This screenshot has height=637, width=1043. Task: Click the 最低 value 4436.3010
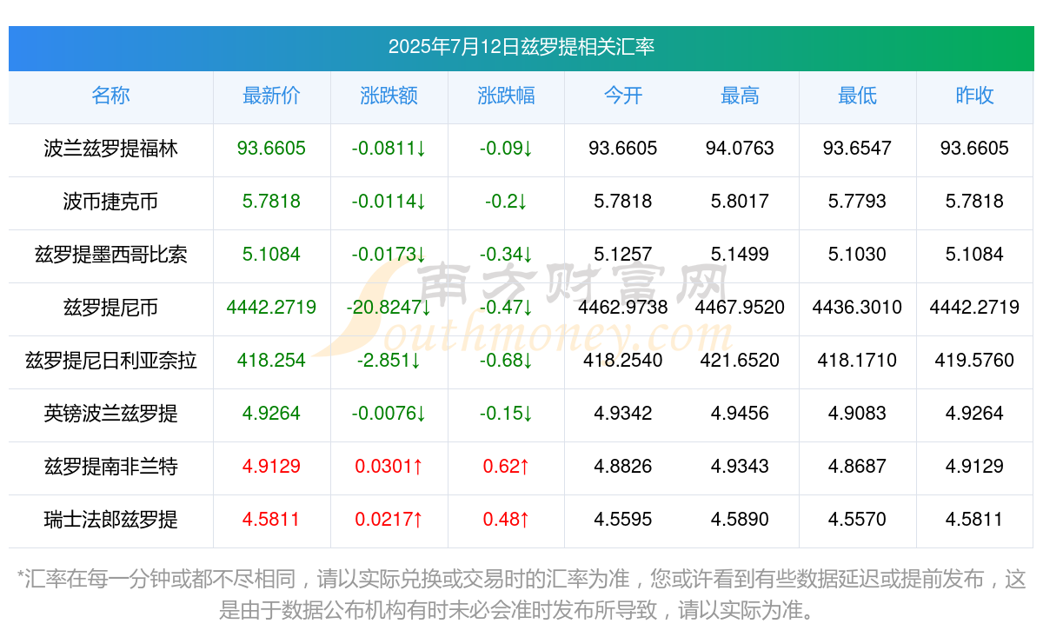[x=857, y=308]
